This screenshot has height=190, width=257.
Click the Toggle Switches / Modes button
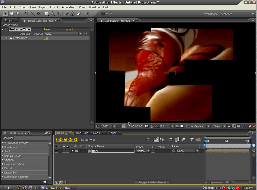pos(153,182)
